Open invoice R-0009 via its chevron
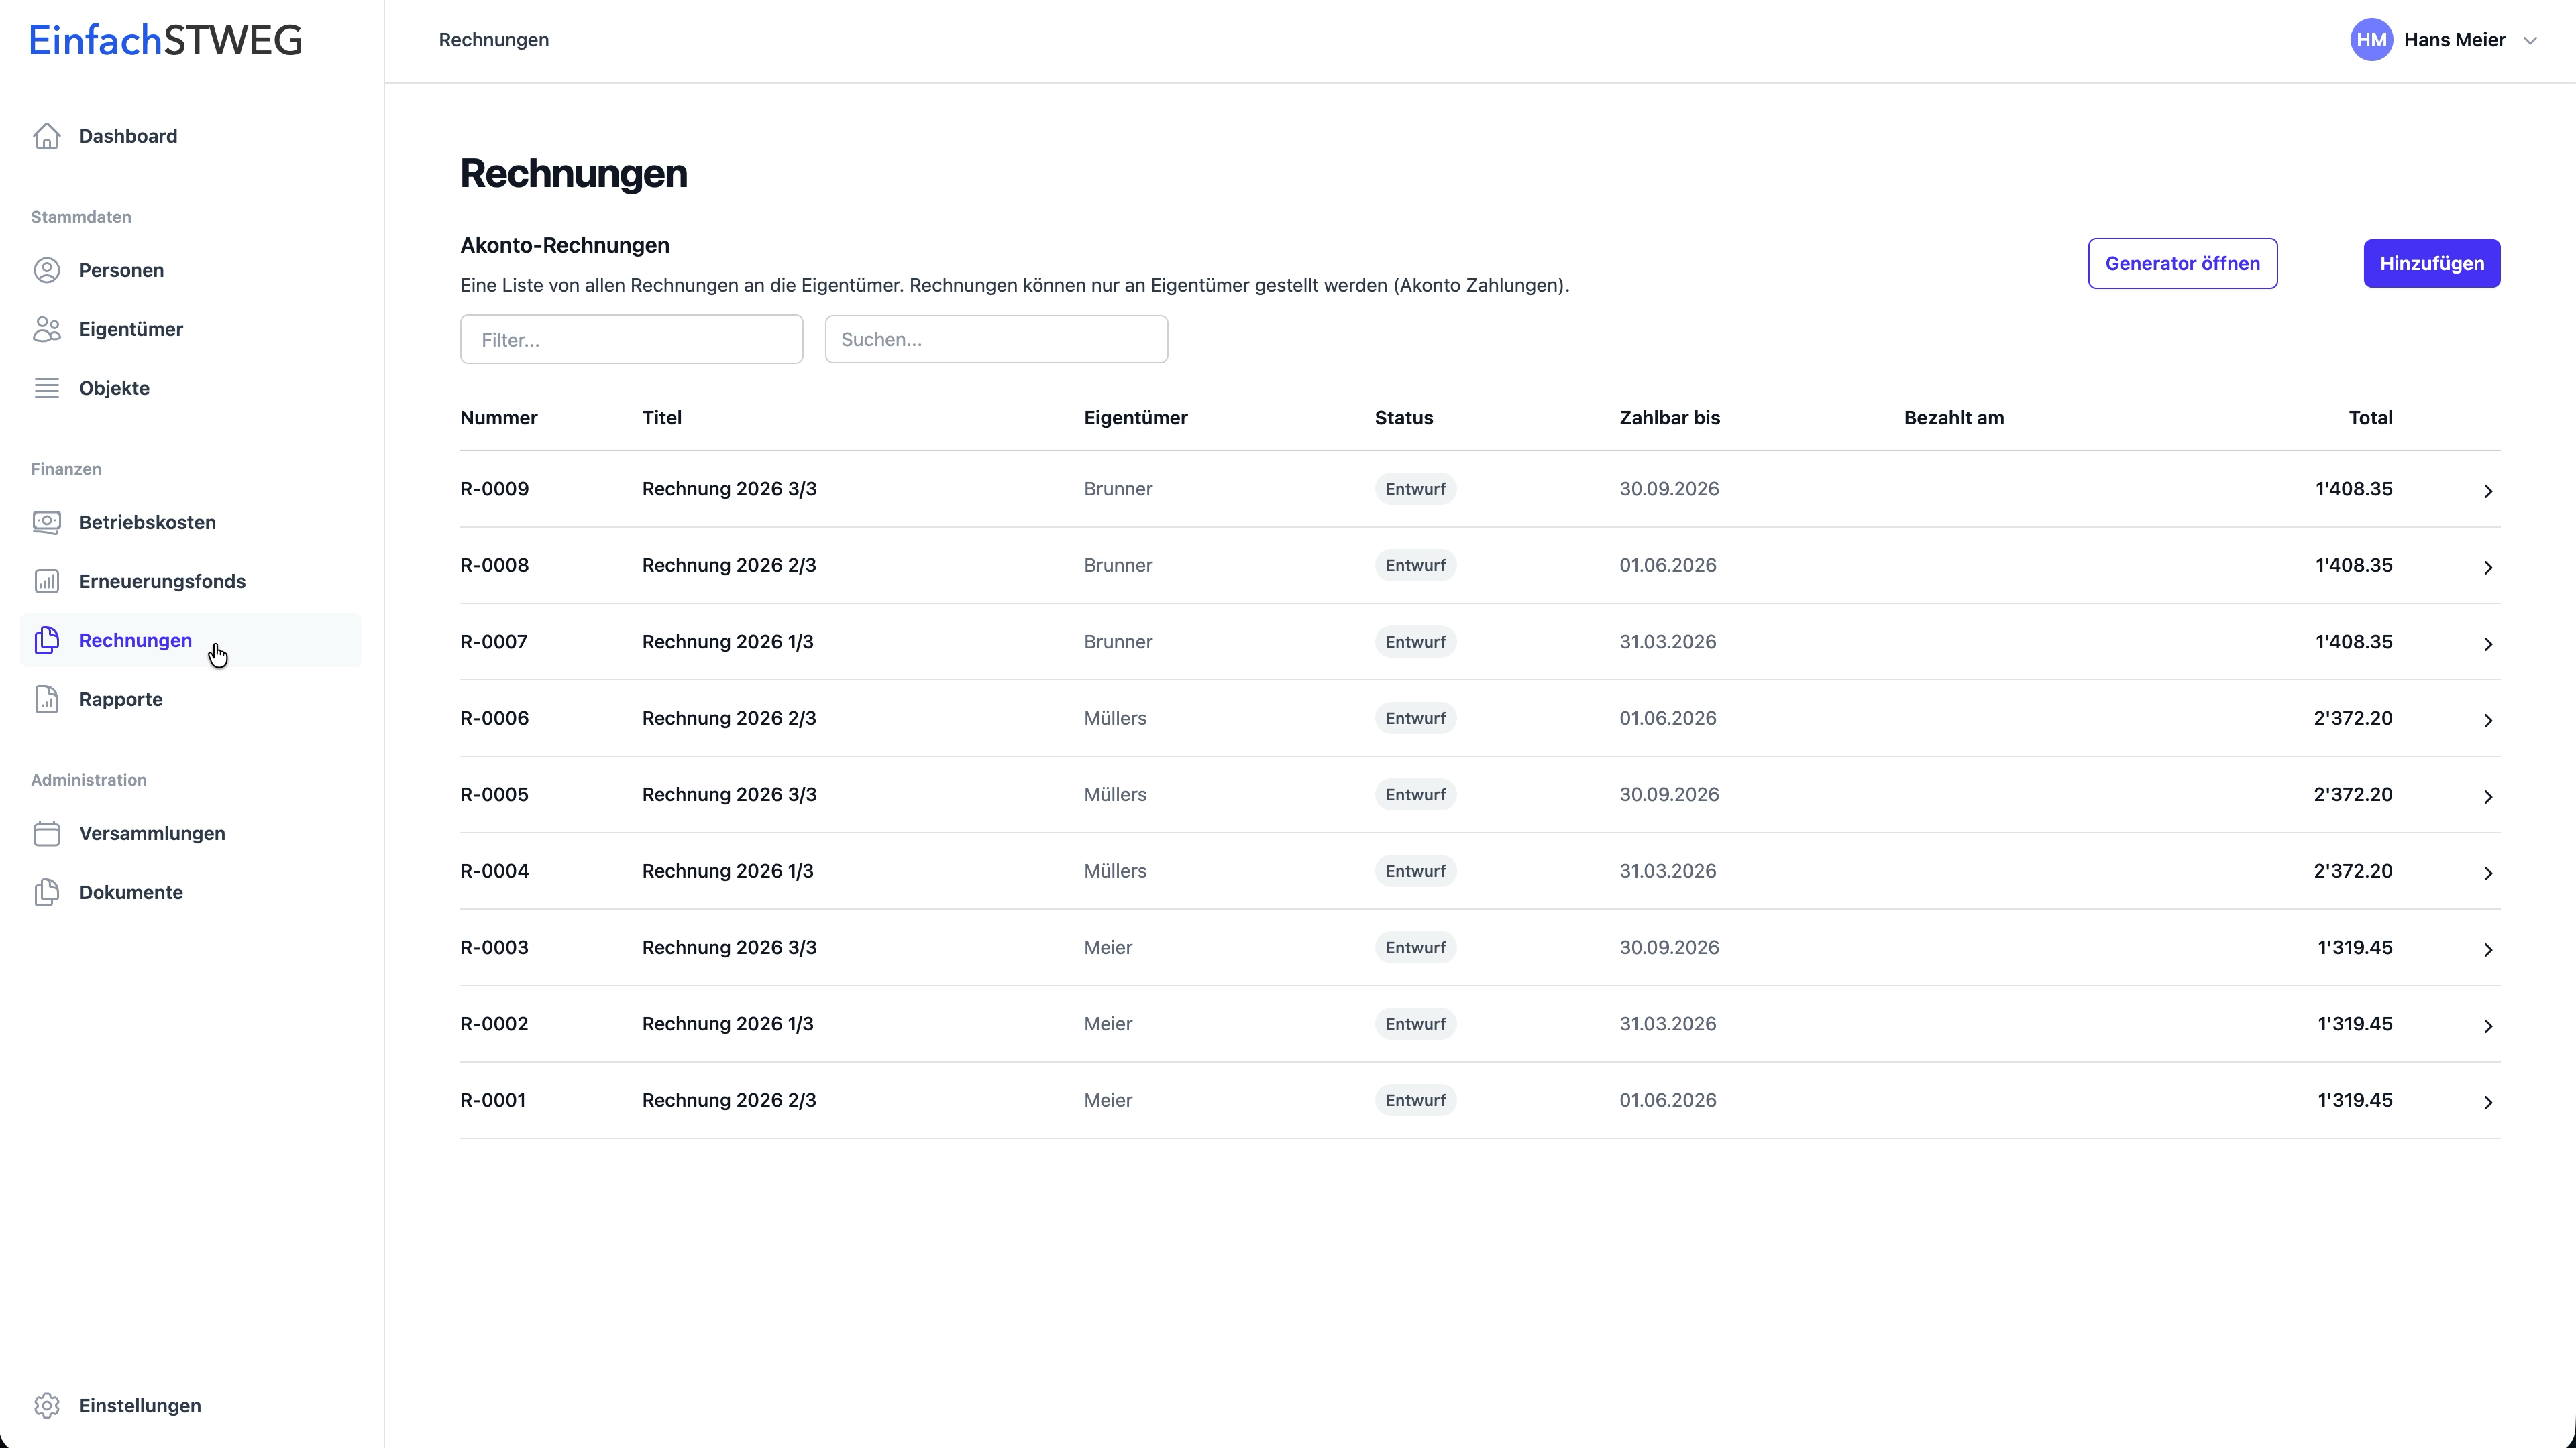 click(x=2488, y=489)
